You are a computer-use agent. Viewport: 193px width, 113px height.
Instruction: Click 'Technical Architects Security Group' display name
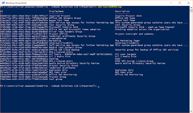[72, 36]
